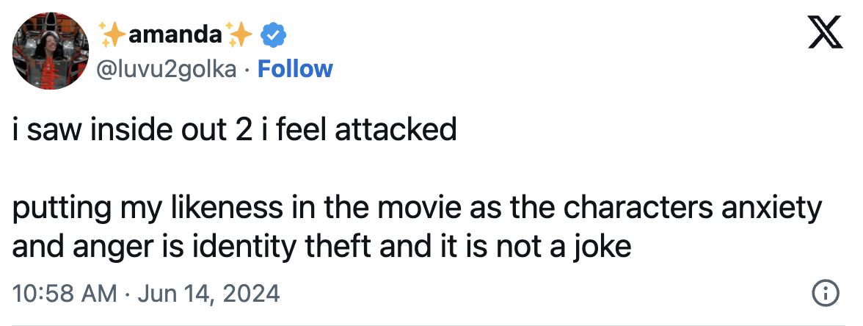The image size is (863, 326).
Task: Open the 10:58 AM timestamp link
Action: (x=65, y=294)
